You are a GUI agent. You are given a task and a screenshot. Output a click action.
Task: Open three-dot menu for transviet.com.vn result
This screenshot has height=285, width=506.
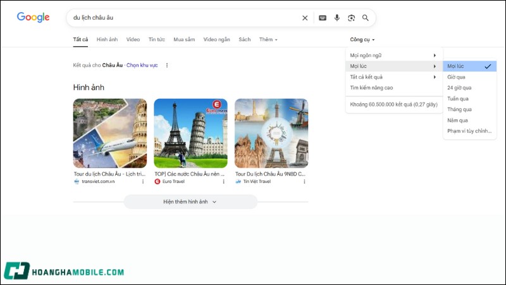coord(143,181)
